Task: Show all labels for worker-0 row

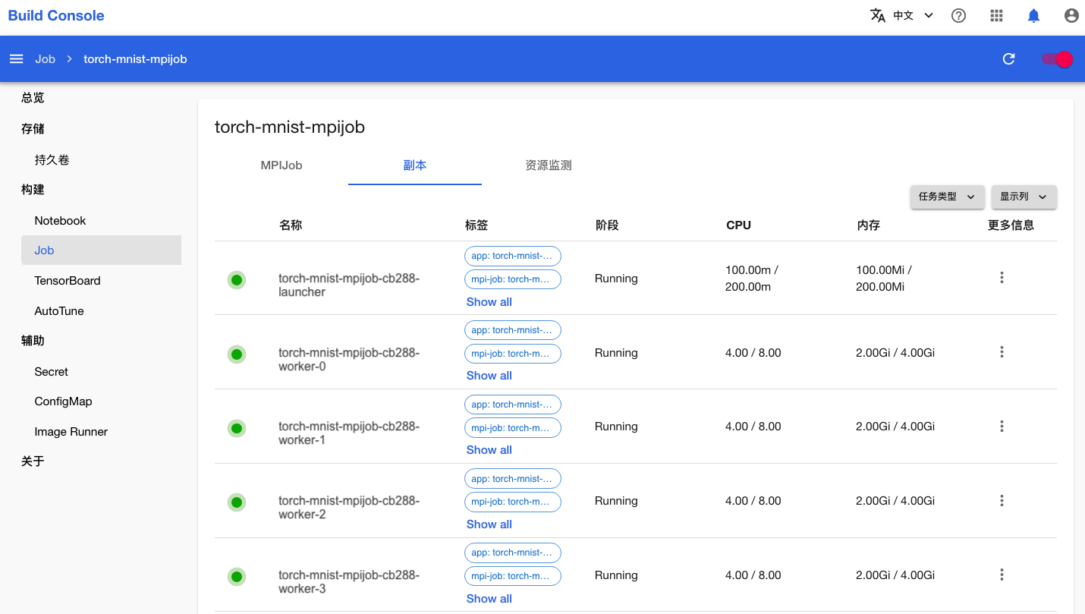Action: pyautogui.click(x=489, y=376)
